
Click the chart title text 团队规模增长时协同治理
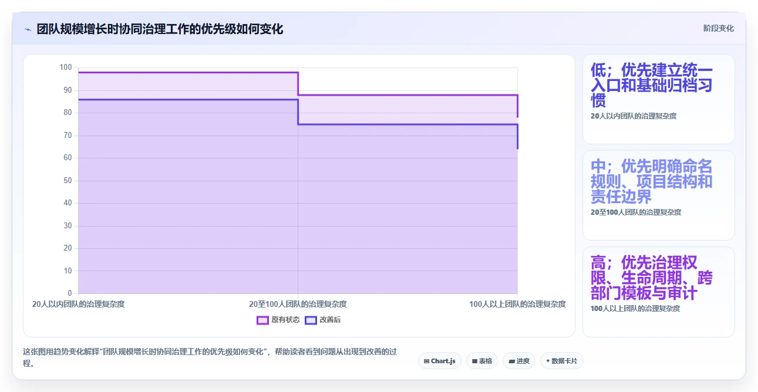(160, 29)
